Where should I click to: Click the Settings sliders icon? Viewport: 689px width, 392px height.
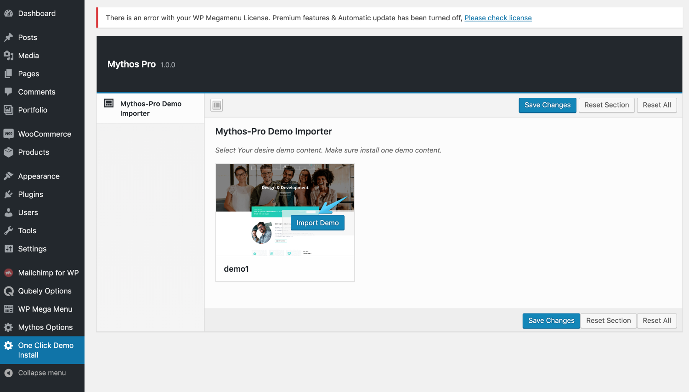click(x=8, y=248)
